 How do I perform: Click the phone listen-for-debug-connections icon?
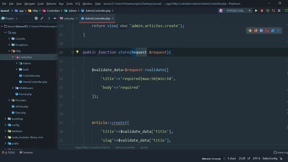[274, 11]
